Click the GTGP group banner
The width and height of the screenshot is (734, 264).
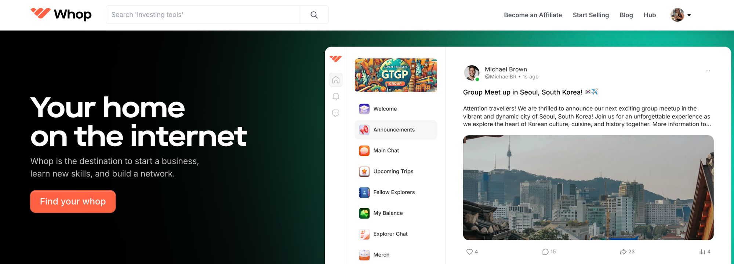[x=396, y=75]
